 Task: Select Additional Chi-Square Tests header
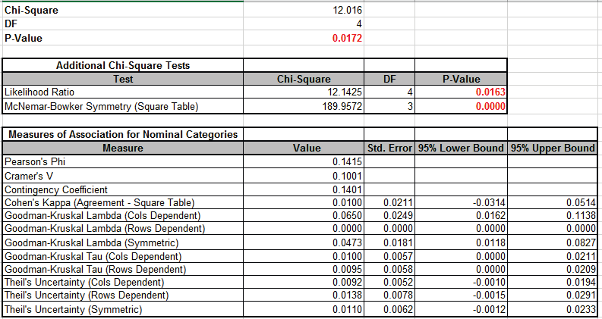(x=123, y=66)
